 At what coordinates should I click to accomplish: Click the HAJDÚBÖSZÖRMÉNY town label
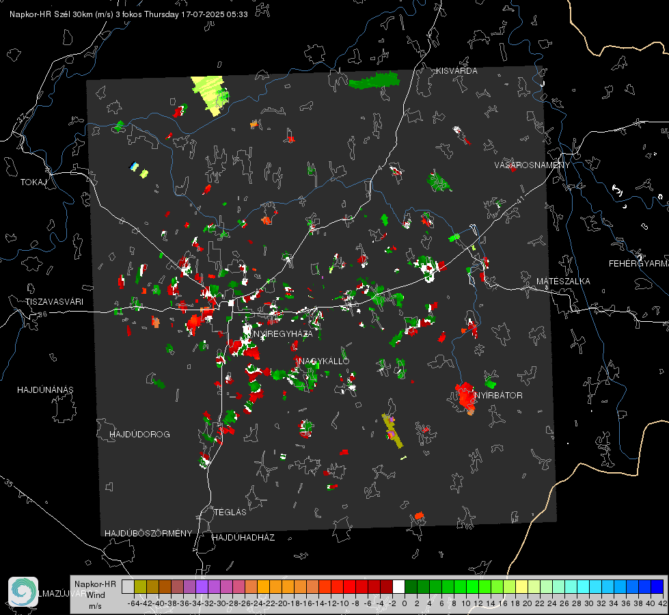coord(148,534)
